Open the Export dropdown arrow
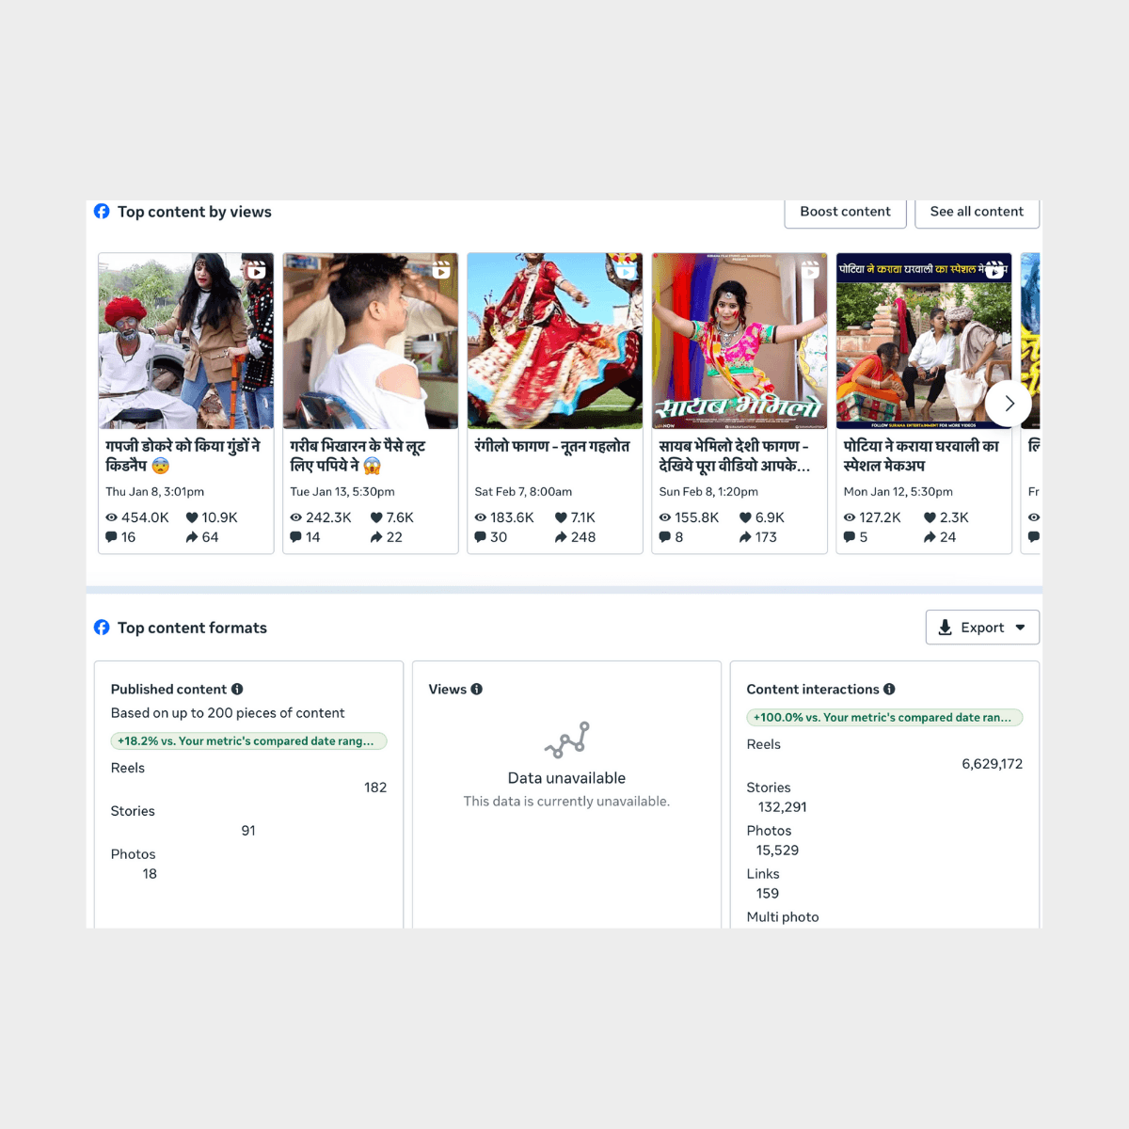 (1021, 628)
